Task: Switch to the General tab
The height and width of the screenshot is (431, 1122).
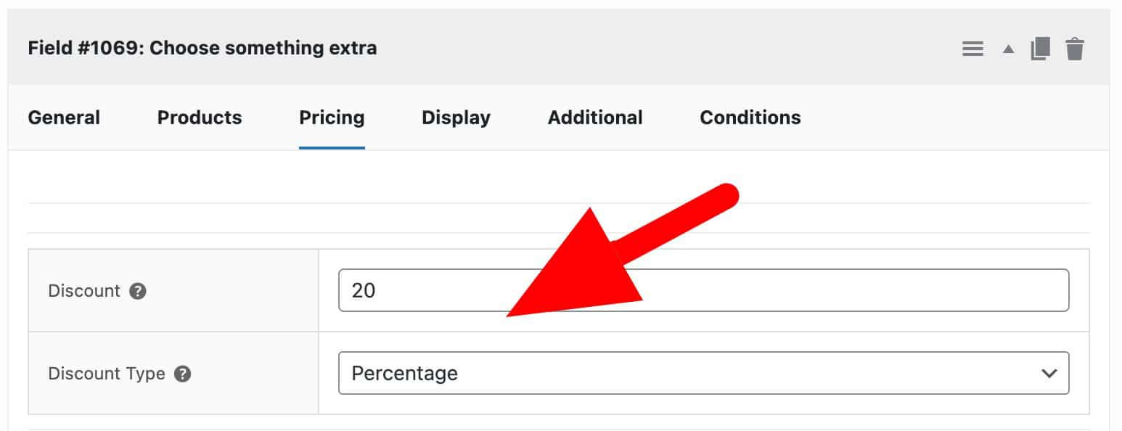Action: point(64,118)
